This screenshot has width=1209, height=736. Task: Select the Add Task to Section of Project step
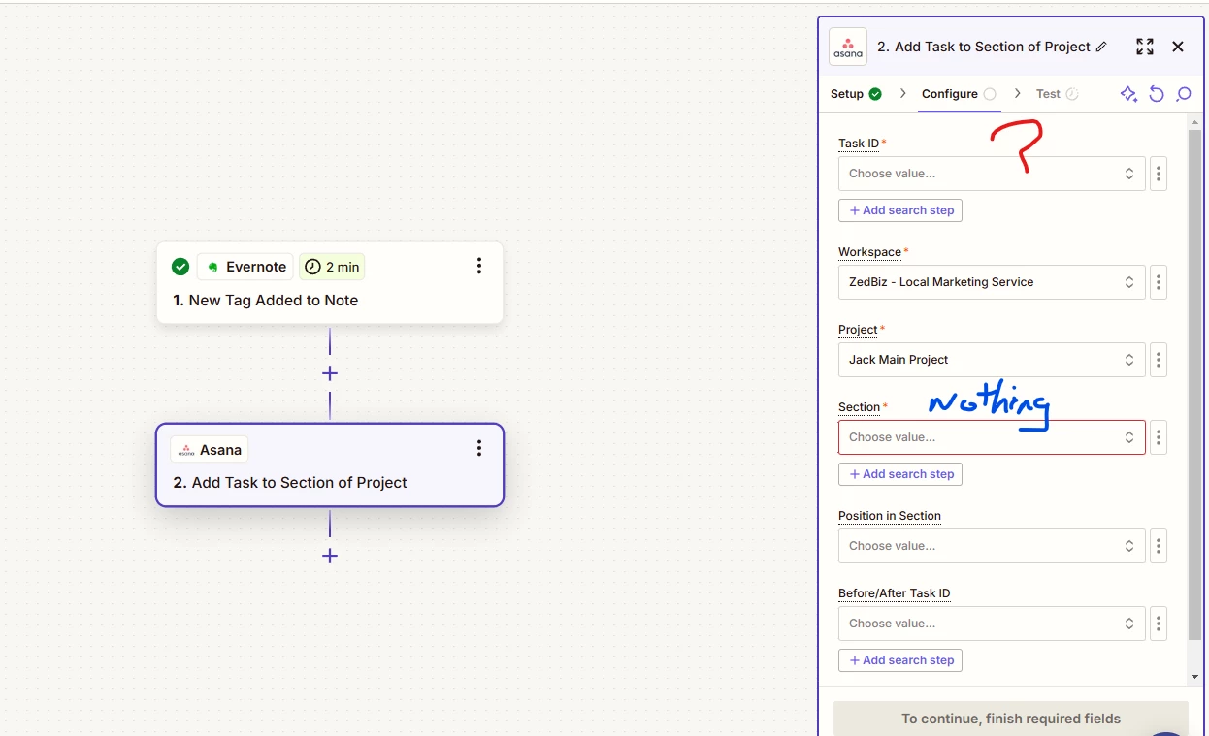330,464
